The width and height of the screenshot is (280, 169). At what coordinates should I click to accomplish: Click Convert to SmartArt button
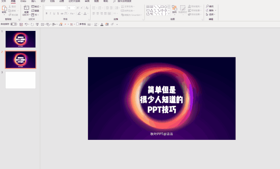pos(131,15)
